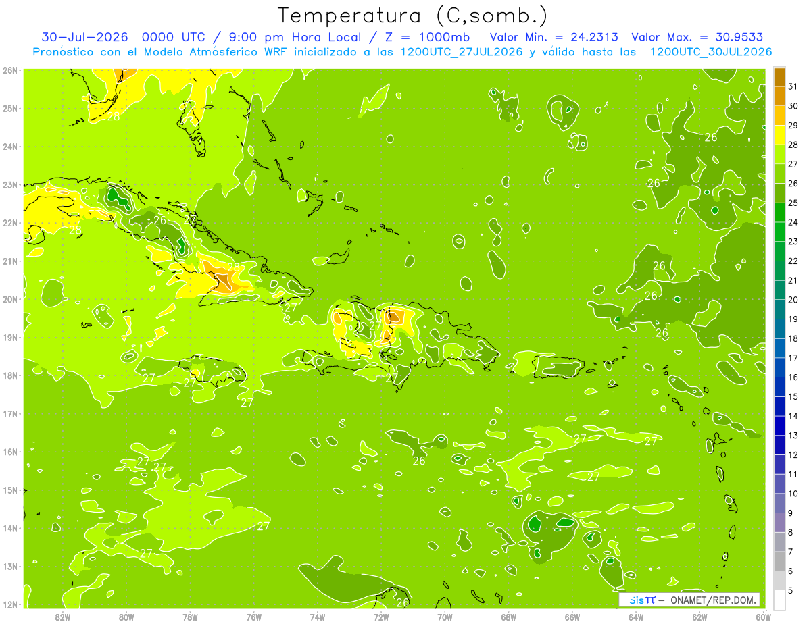Click the "60W" longitude axis label

[764, 617]
